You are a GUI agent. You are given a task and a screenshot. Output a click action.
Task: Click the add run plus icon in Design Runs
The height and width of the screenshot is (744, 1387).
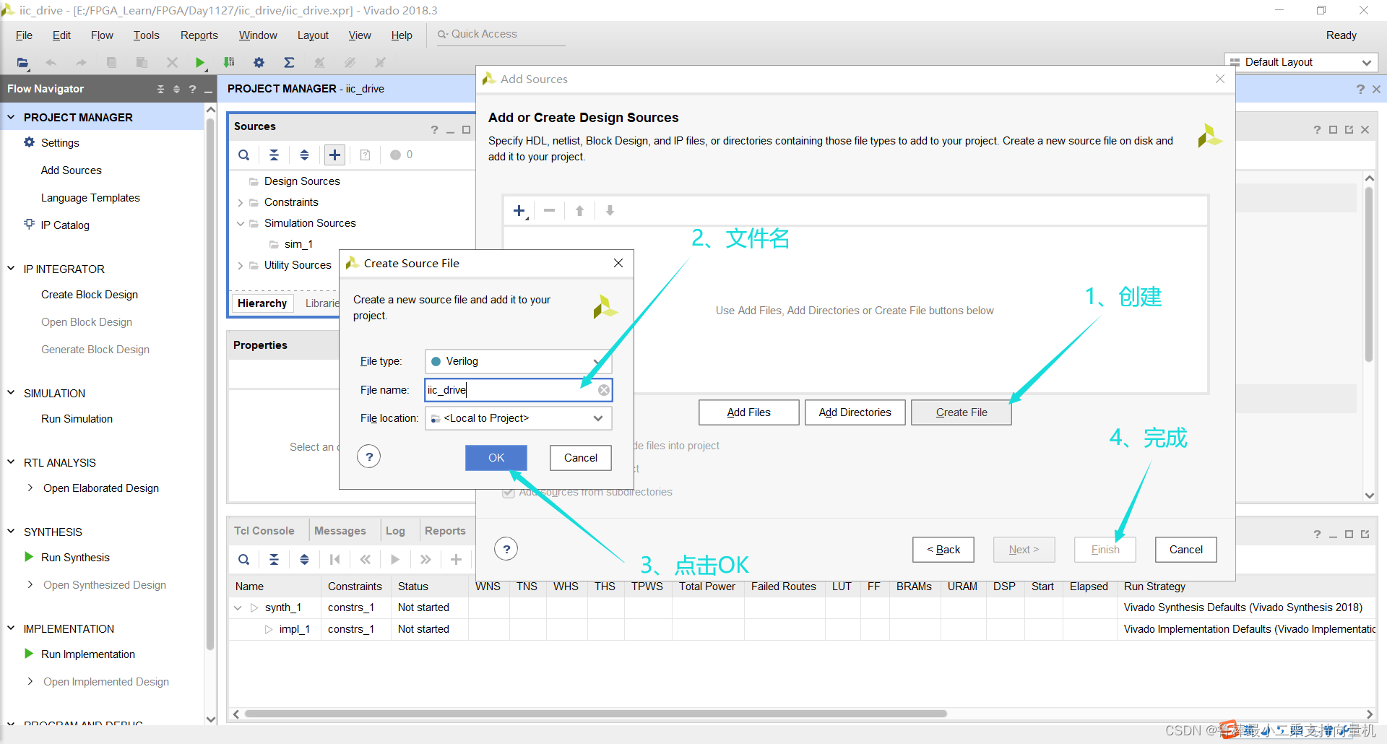(x=456, y=559)
